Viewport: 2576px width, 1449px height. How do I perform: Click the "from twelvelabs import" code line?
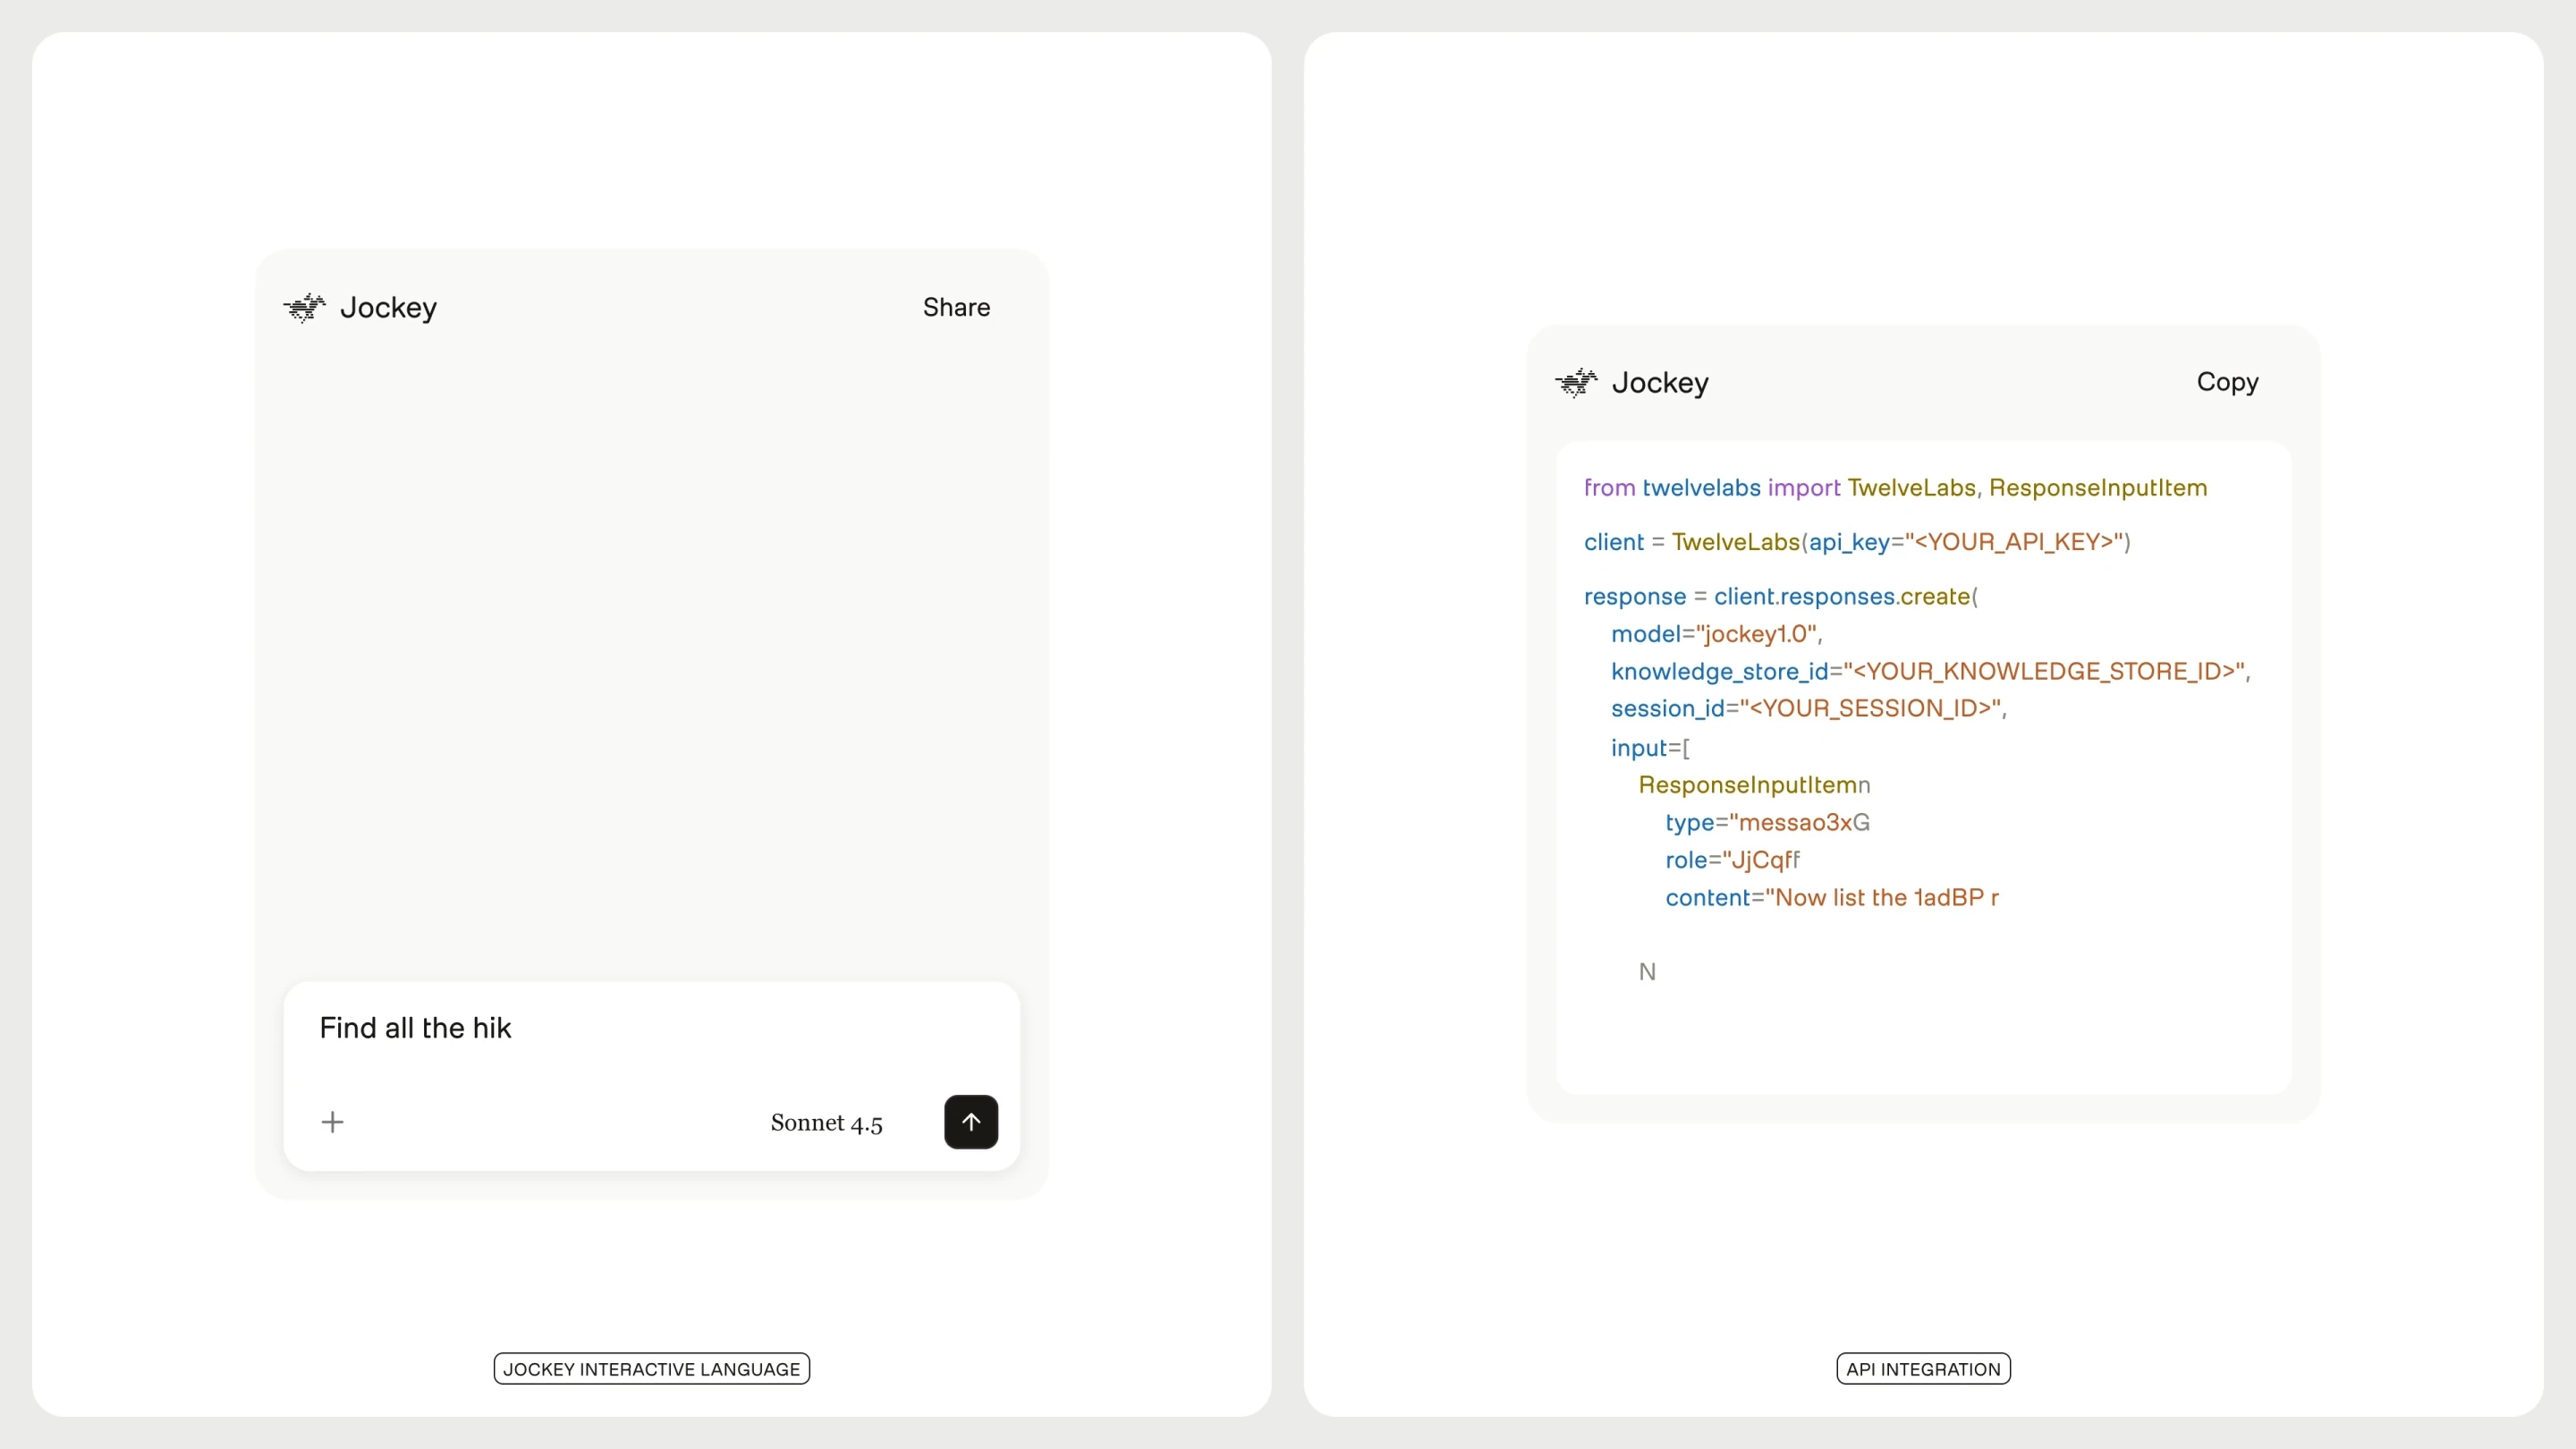pyautogui.click(x=1895, y=488)
